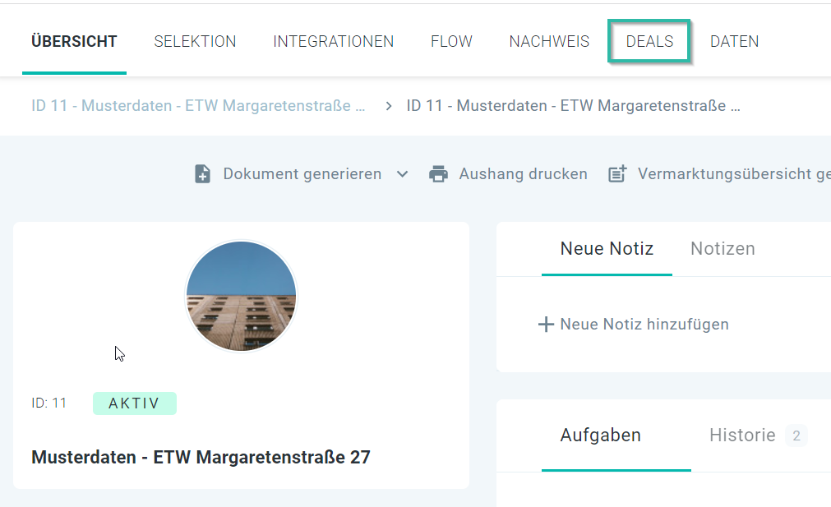Show the Notizen tab
This screenshot has height=507, width=831.
coord(723,248)
